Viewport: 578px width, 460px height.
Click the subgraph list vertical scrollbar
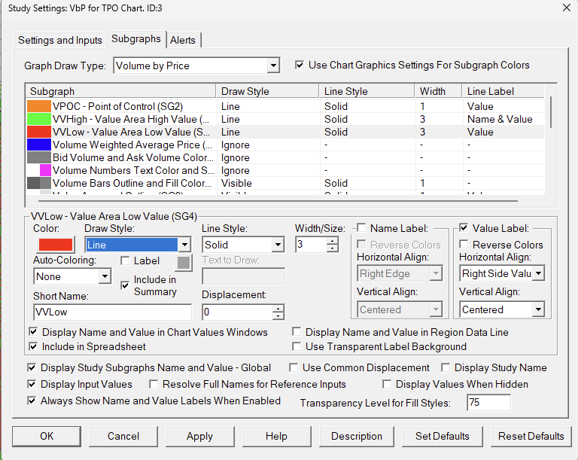tap(551, 112)
